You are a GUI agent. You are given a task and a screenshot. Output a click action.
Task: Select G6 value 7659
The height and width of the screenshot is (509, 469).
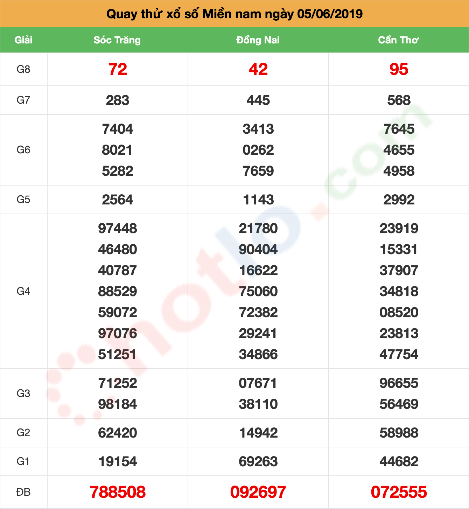point(258,171)
